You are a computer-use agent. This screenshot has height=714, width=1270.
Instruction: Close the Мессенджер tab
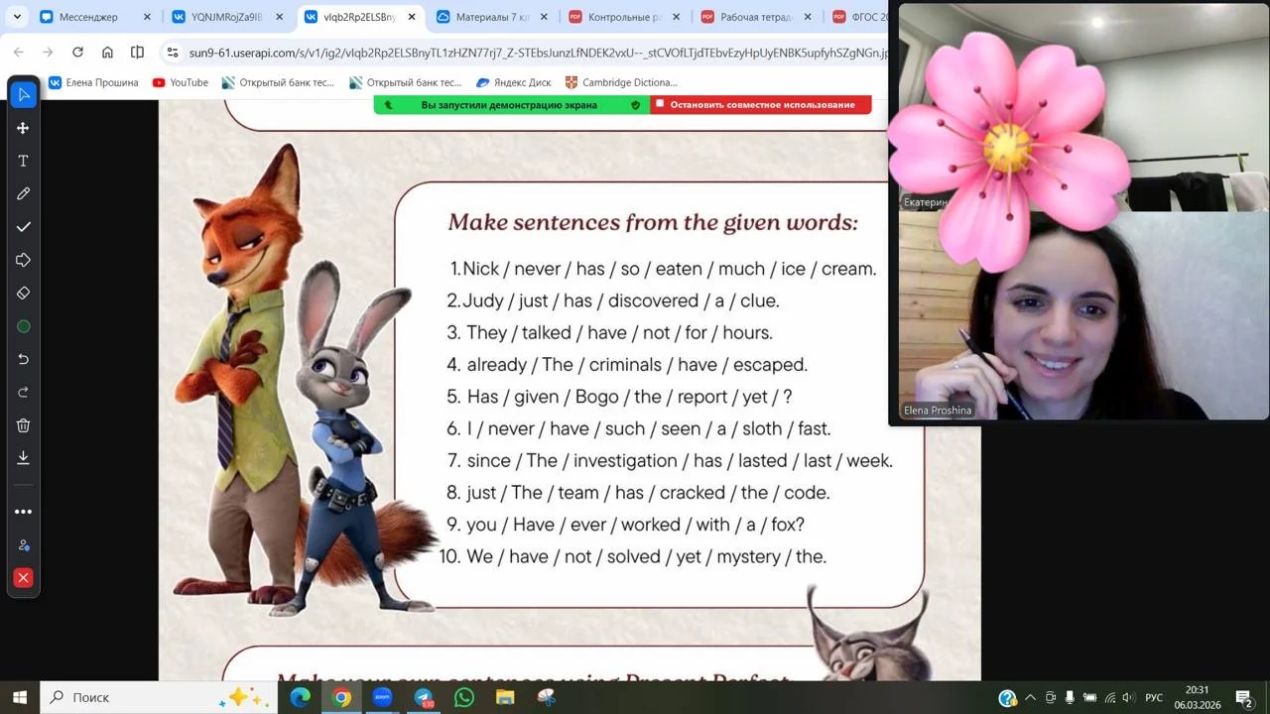pos(147,17)
